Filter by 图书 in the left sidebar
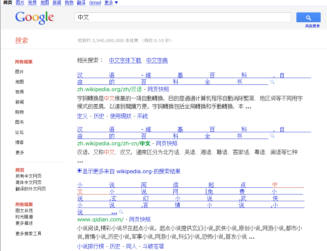The image size is (327, 251). 19,122
